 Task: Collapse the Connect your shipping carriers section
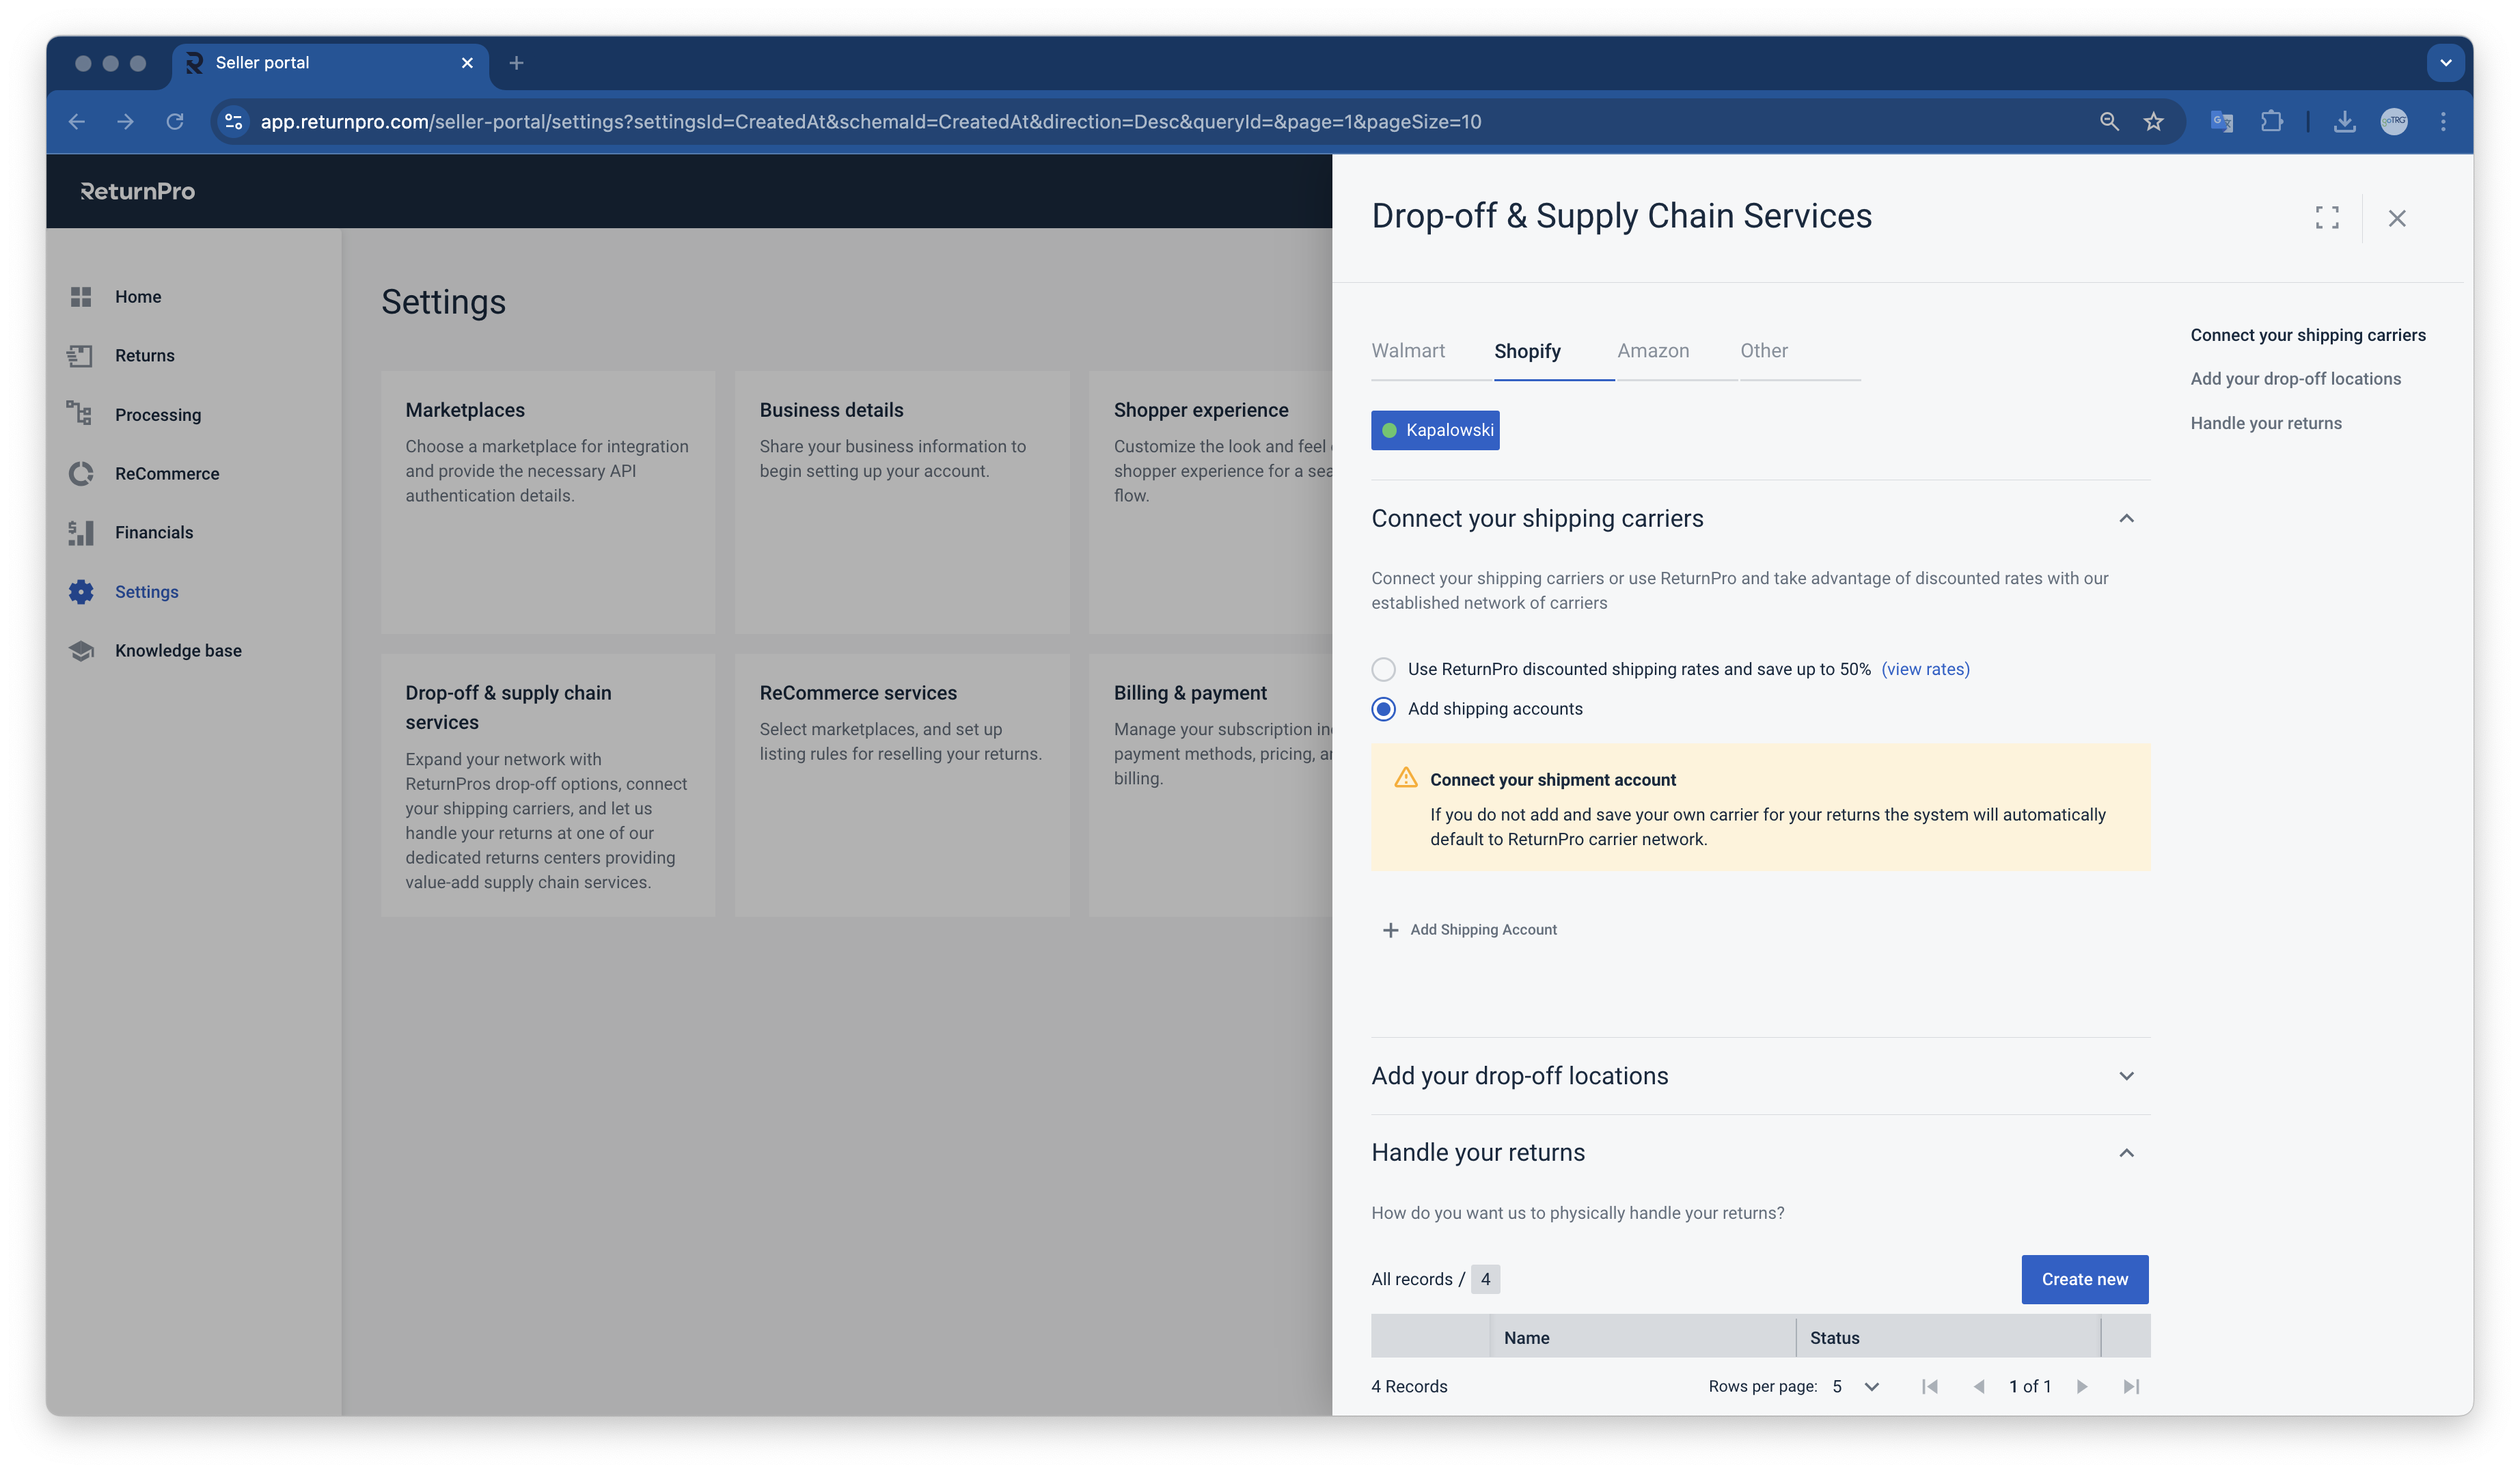(x=2126, y=518)
